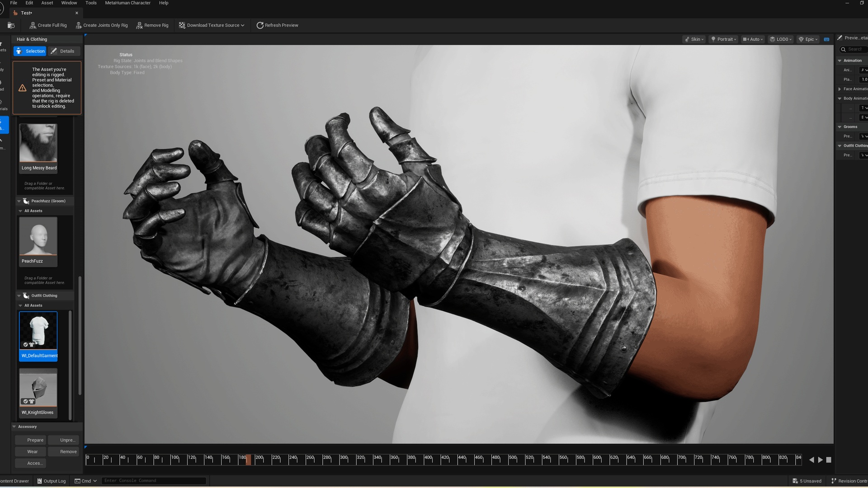Open the Asset menu

[47, 3]
